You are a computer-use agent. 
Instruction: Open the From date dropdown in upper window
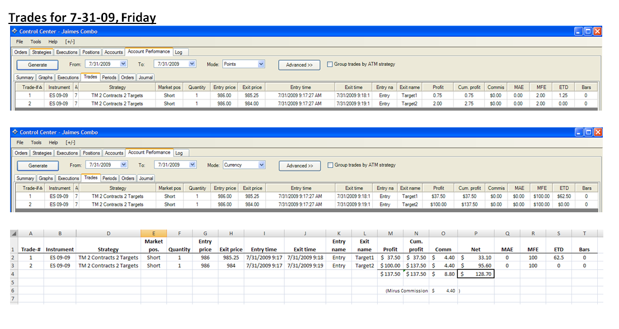click(123, 64)
